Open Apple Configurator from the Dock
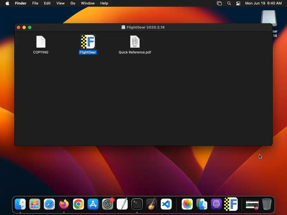This screenshot has width=287, height=215. tap(216, 204)
